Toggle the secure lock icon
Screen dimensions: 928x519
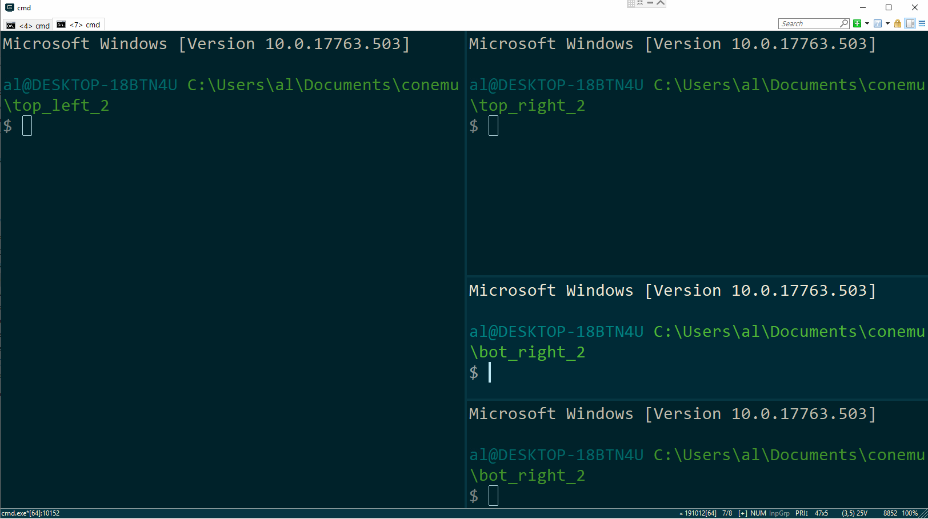[x=898, y=23]
